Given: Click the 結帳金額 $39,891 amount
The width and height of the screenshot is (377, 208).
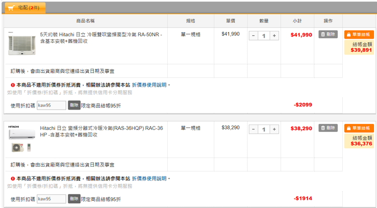Looking at the screenshot, I should pyautogui.click(x=361, y=50).
